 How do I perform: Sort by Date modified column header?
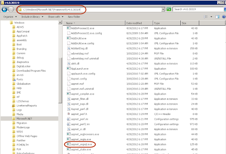139,23
